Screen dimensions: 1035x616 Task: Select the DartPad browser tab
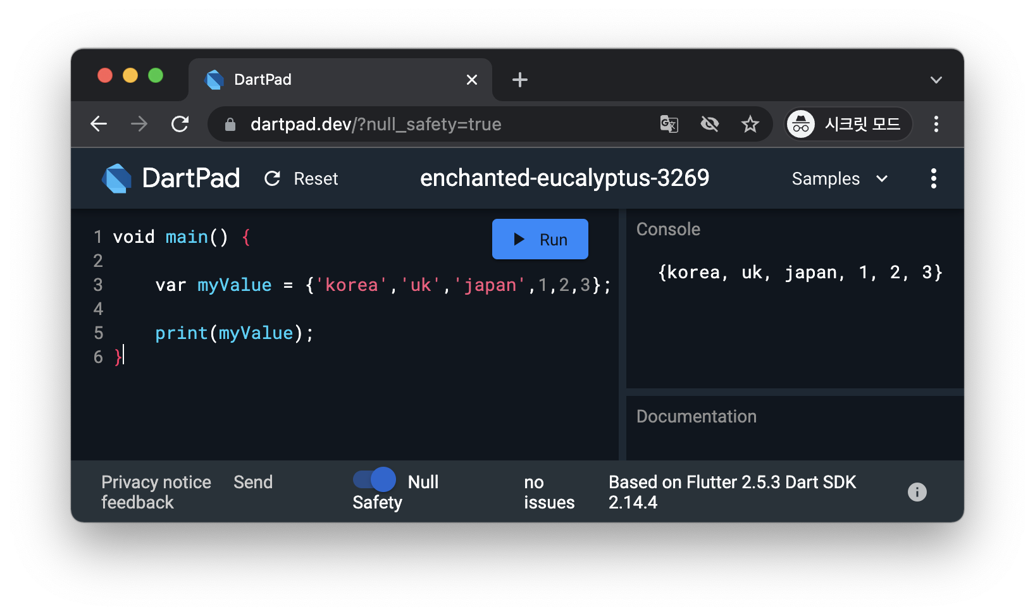(x=340, y=80)
